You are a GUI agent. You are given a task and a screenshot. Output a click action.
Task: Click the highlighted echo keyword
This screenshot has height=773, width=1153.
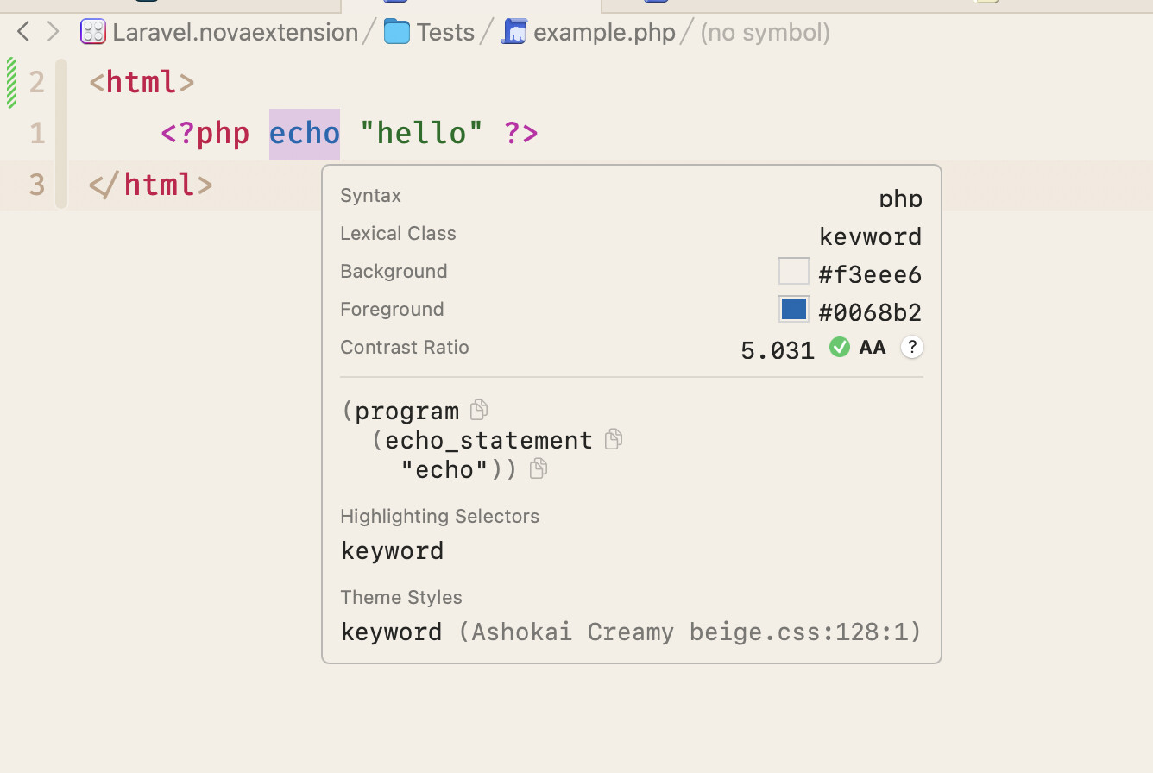coord(305,134)
